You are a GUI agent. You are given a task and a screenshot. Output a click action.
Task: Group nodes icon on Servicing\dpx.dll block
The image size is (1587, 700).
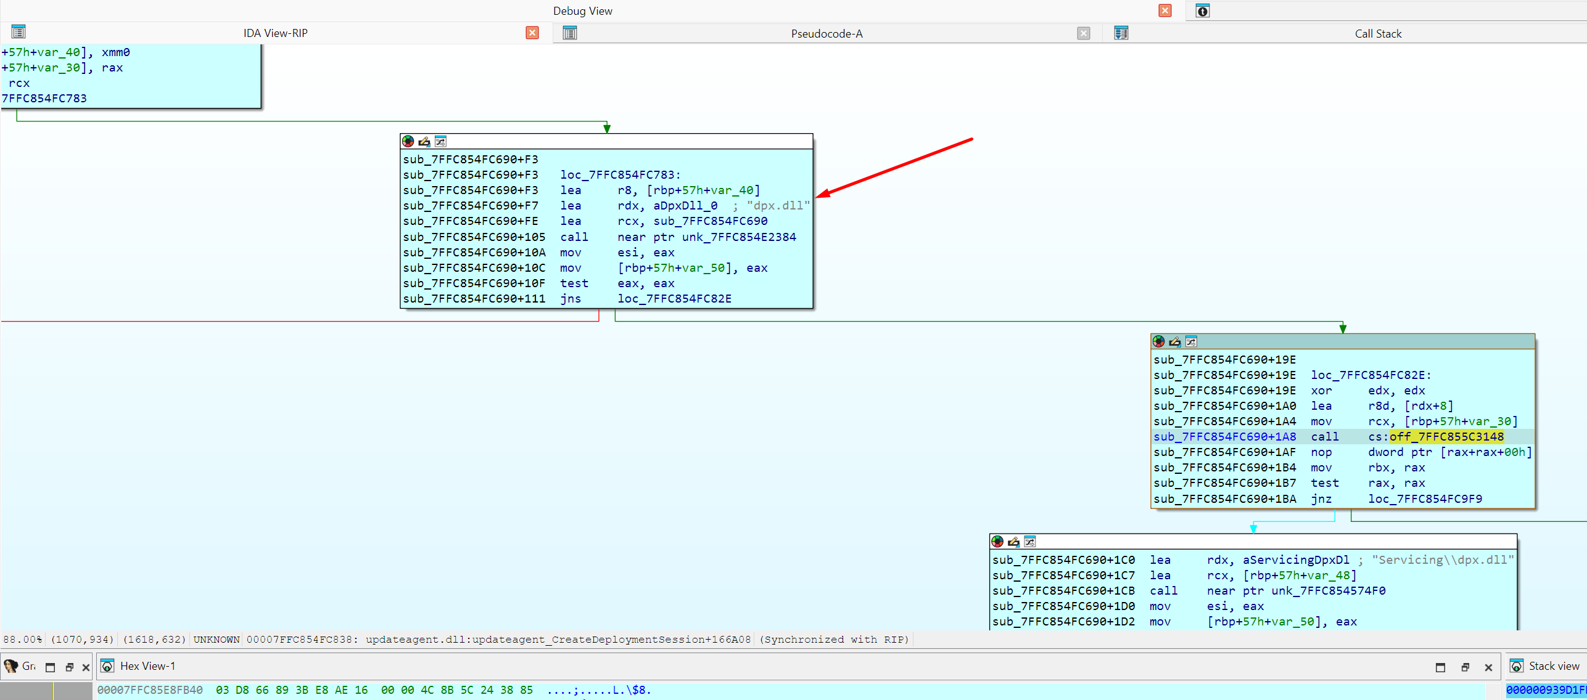point(1030,542)
